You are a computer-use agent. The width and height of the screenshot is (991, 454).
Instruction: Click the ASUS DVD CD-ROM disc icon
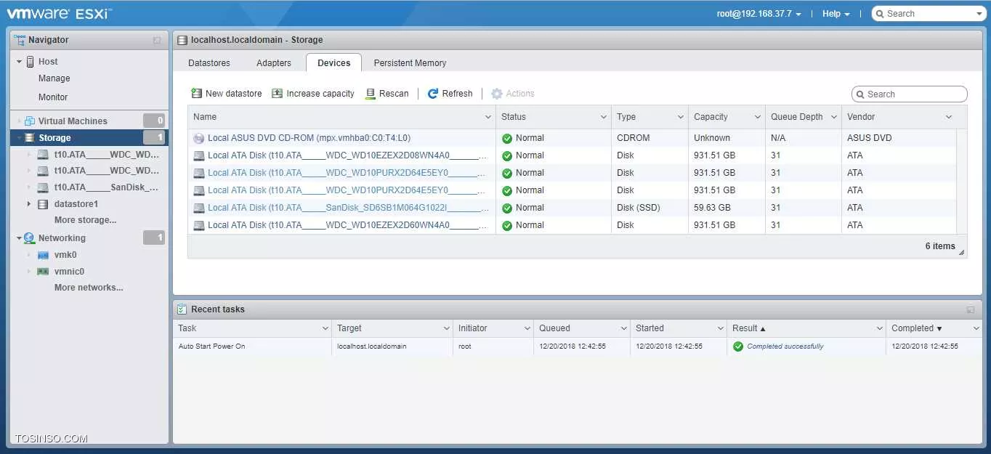tap(199, 138)
